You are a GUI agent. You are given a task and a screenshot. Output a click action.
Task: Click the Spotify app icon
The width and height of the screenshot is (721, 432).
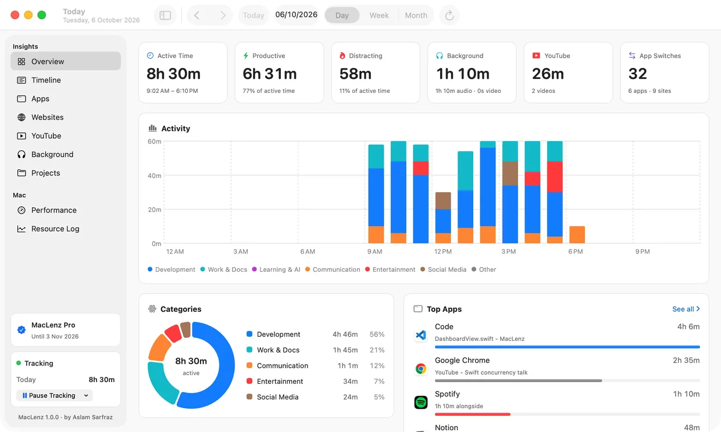click(x=420, y=402)
